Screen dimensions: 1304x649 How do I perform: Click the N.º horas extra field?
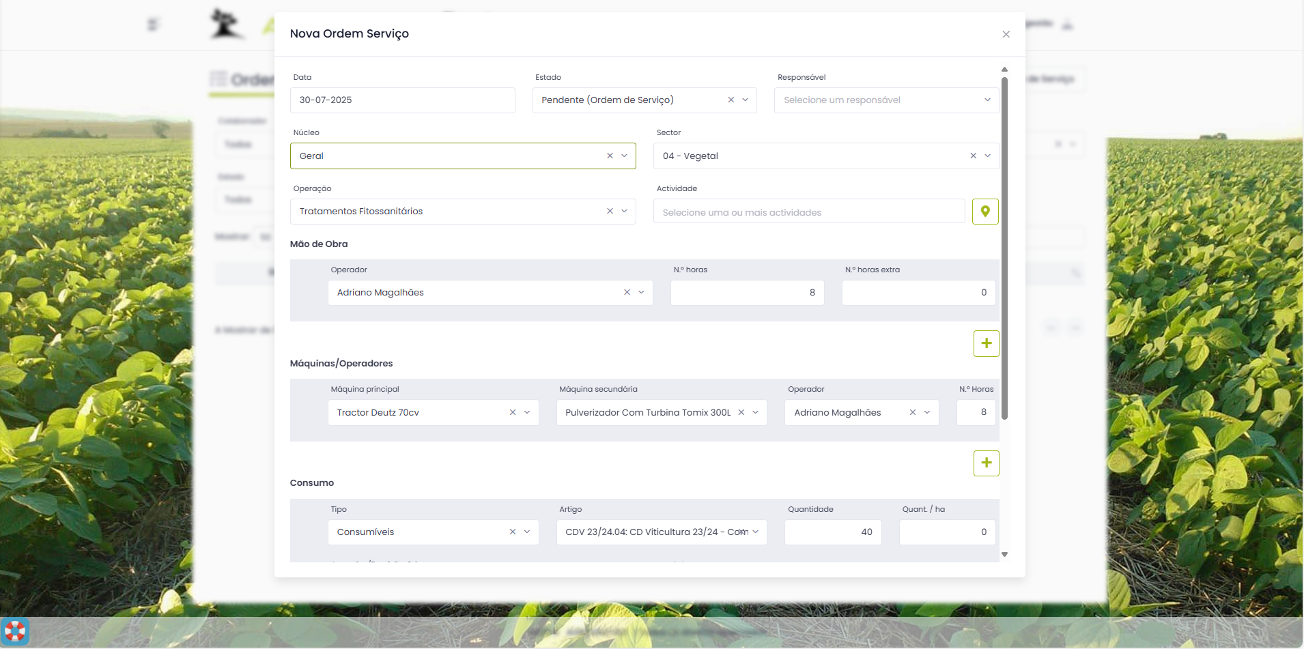(918, 293)
